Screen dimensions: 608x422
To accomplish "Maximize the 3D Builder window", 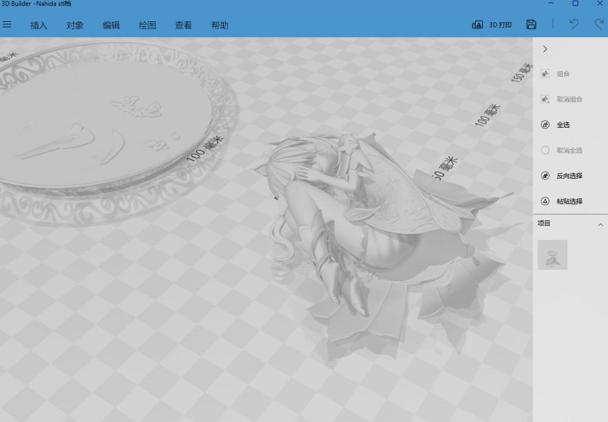I will [575, 4].
